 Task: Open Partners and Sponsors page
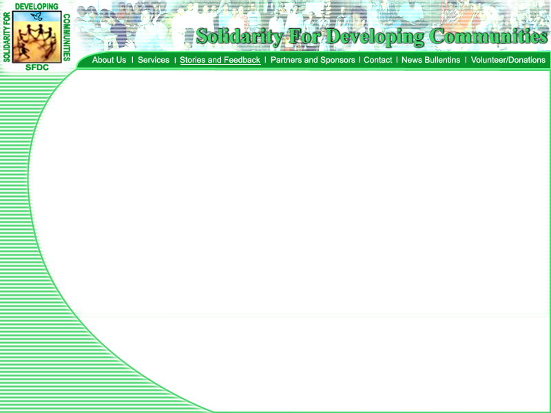pos(313,60)
